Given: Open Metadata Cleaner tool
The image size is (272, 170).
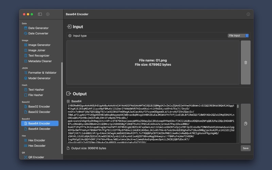Looking at the screenshot, I should click(x=40, y=61).
